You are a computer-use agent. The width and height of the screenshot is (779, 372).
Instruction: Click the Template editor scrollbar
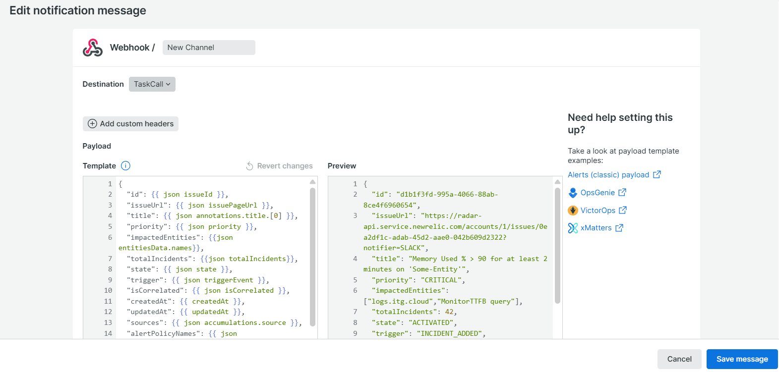[x=312, y=257]
